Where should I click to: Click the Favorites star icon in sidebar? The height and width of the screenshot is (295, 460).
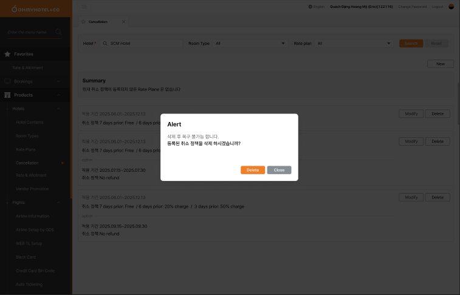pyautogui.click(x=7, y=54)
